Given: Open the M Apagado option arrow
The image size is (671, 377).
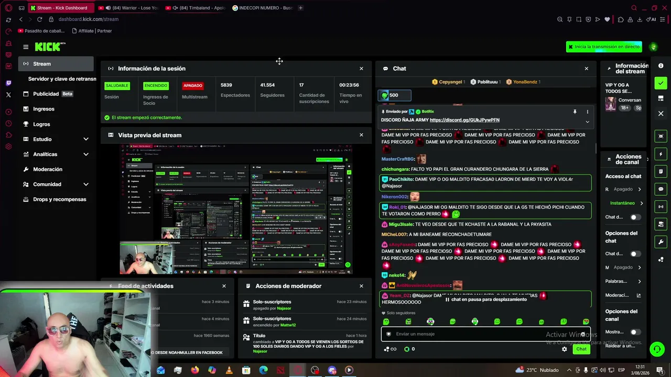Looking at the screenshot, I should [640, 268].
